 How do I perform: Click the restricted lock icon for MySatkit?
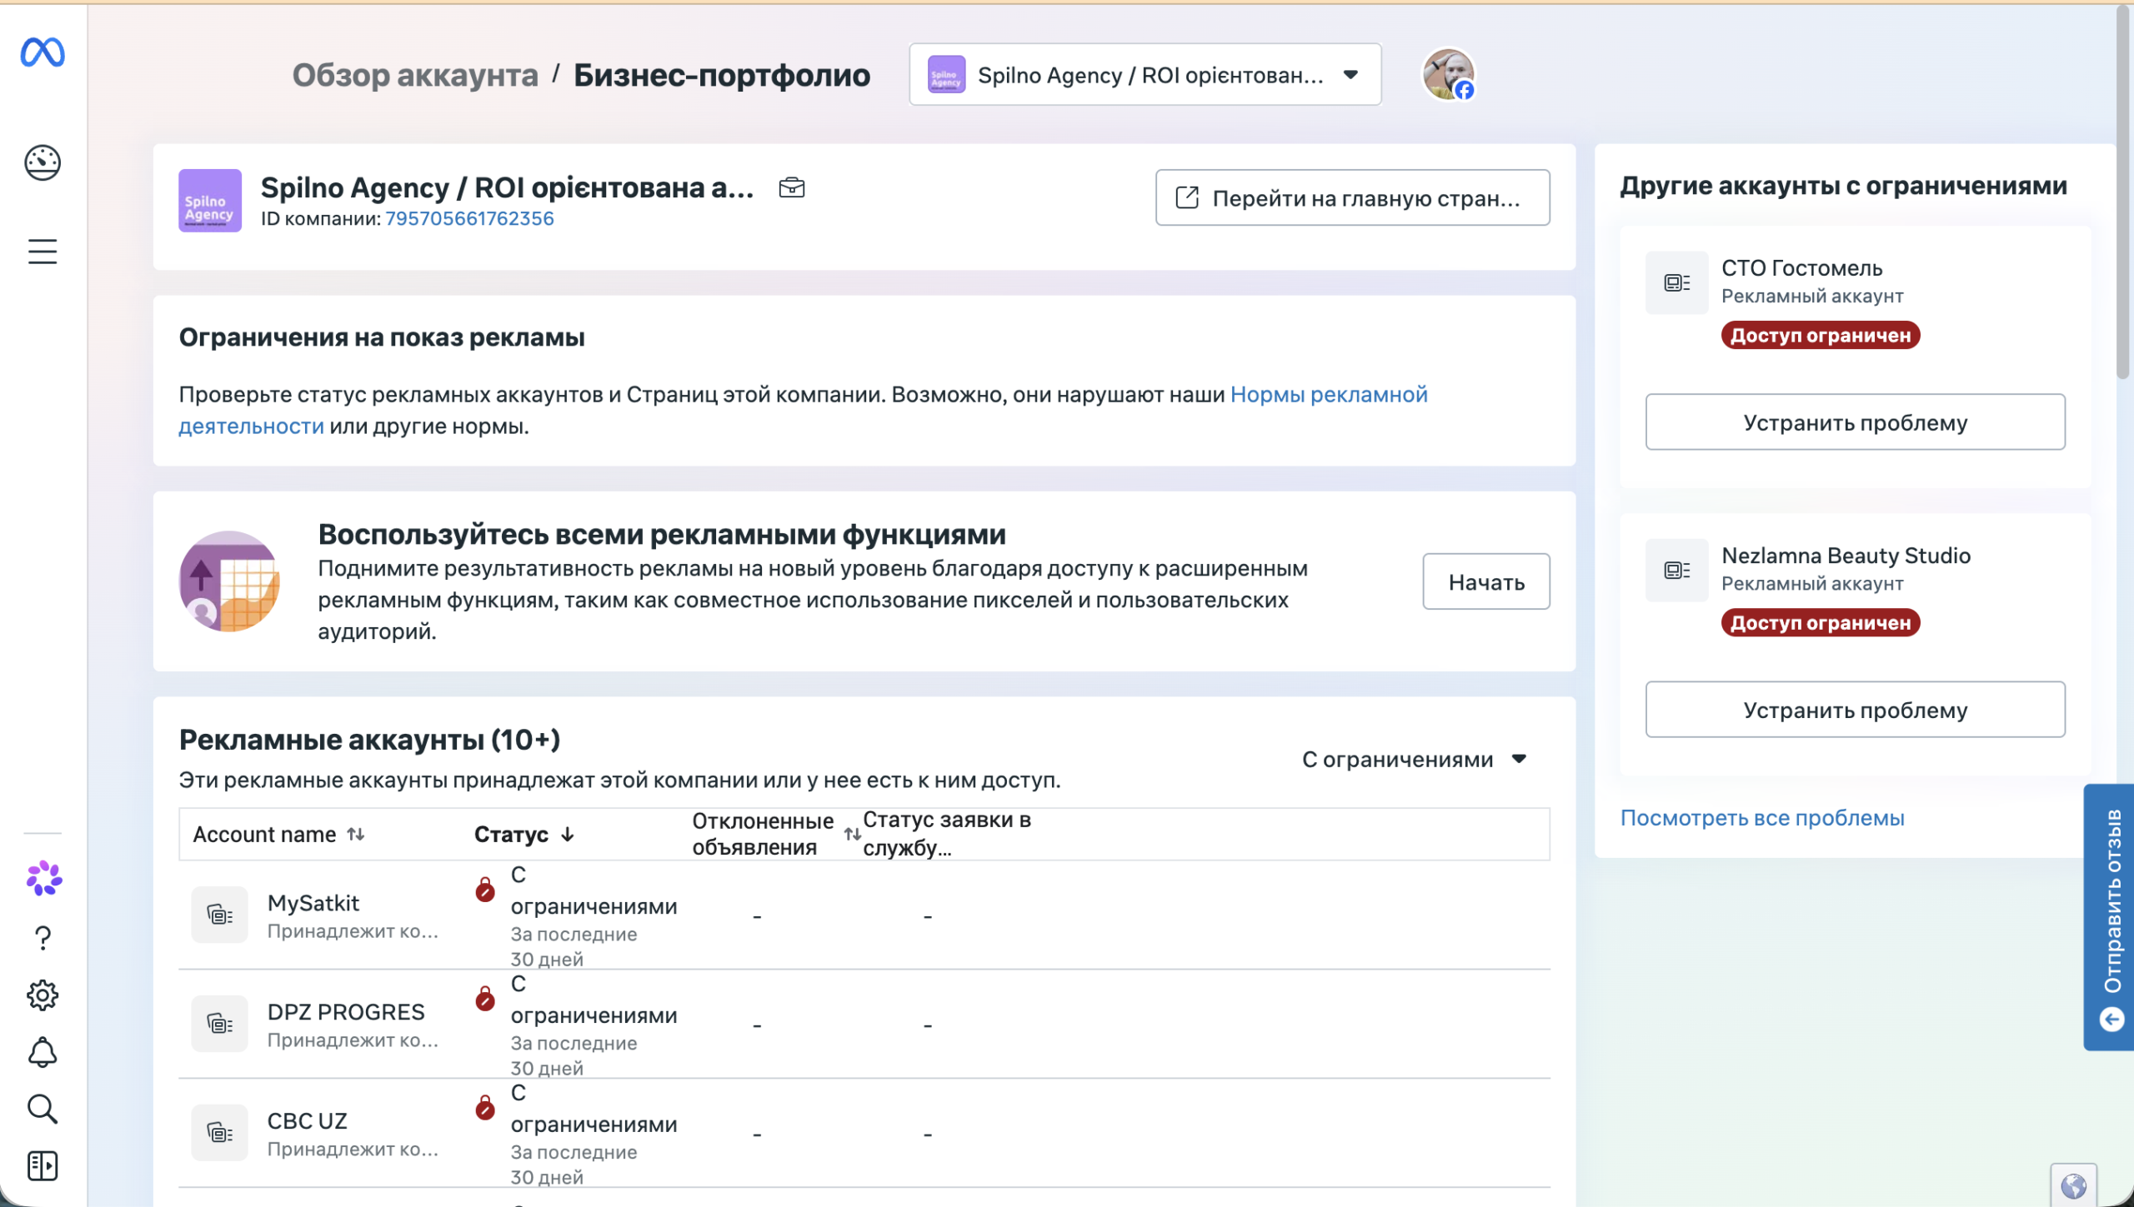485,890
